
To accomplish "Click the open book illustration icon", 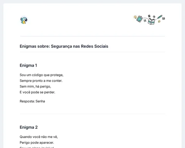I will pyautogui.click(x=151, y=21).
